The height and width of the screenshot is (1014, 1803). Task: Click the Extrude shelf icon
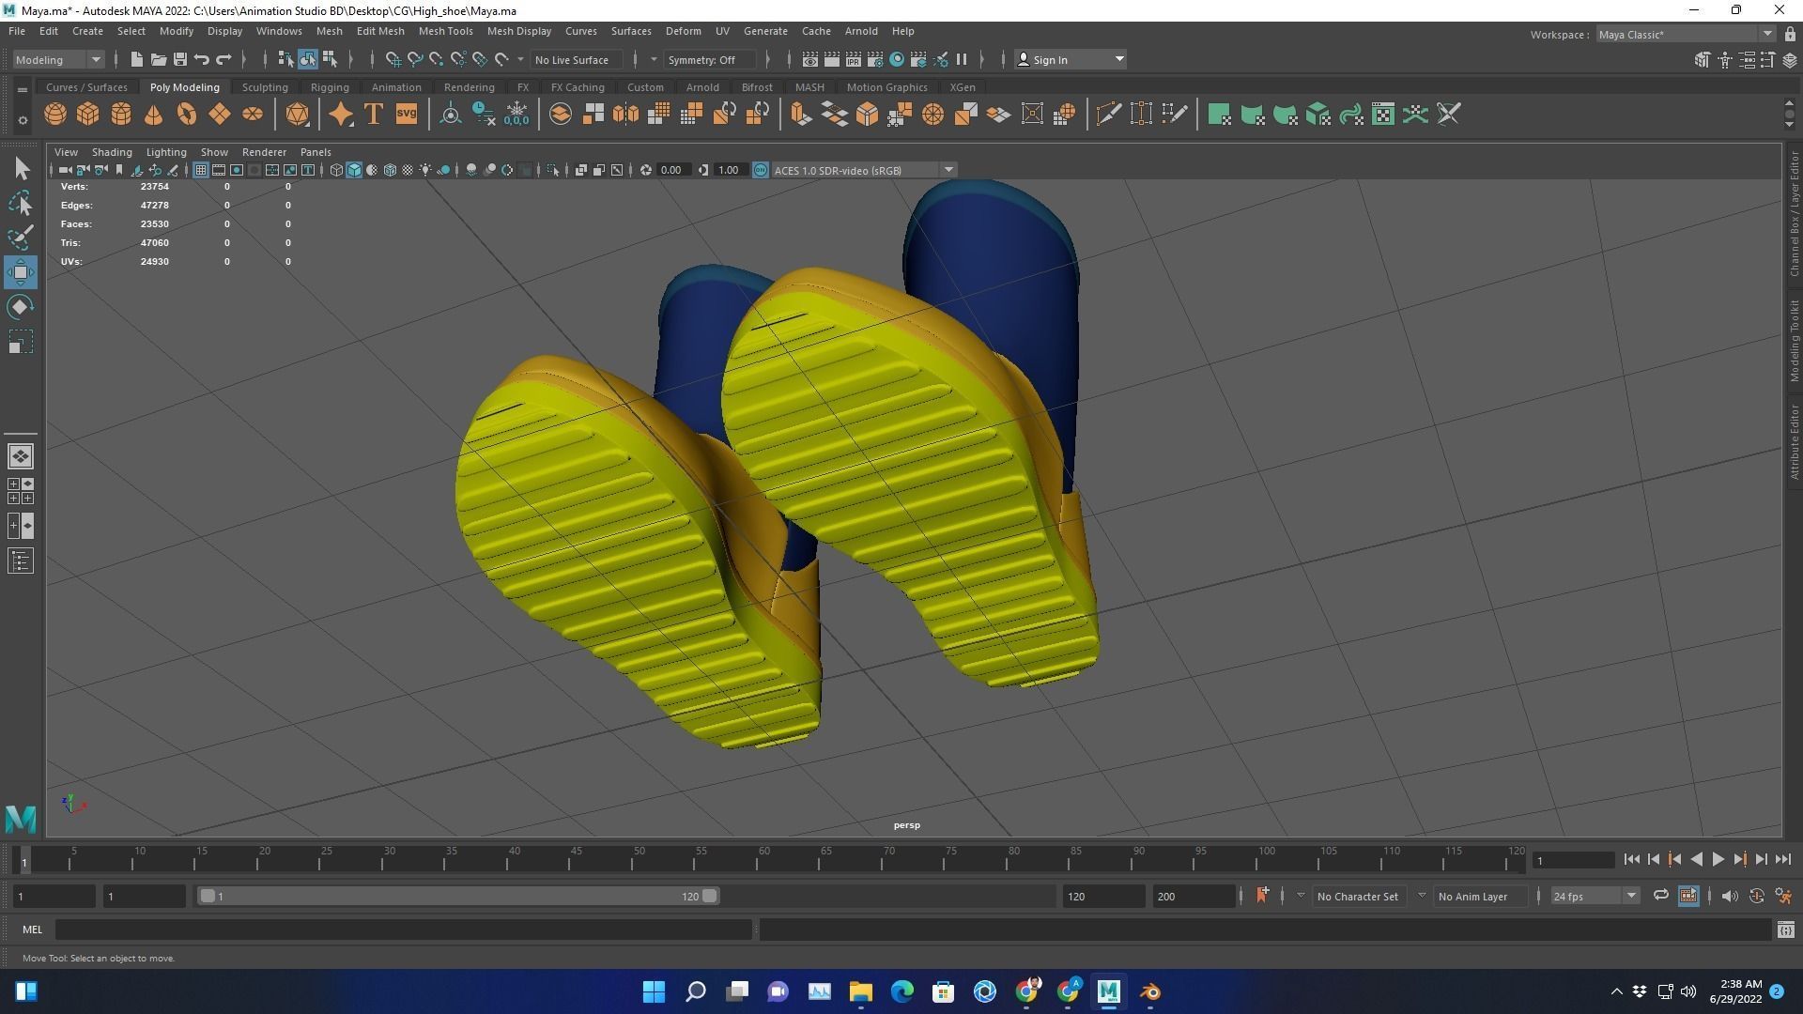(x=802, y=115)
